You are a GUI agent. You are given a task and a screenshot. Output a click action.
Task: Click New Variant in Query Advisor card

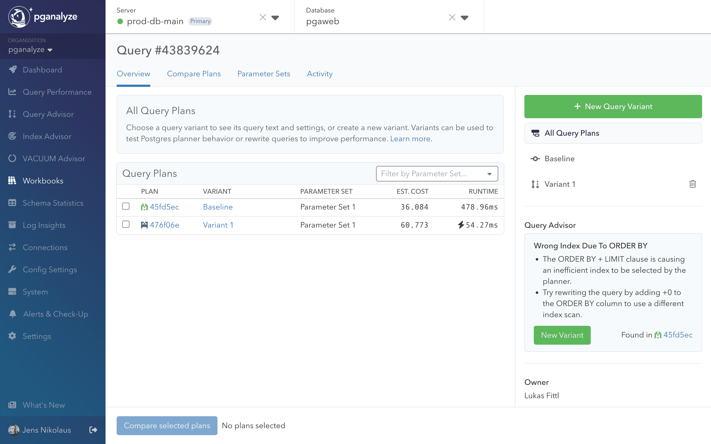click(x=562, y=335)
